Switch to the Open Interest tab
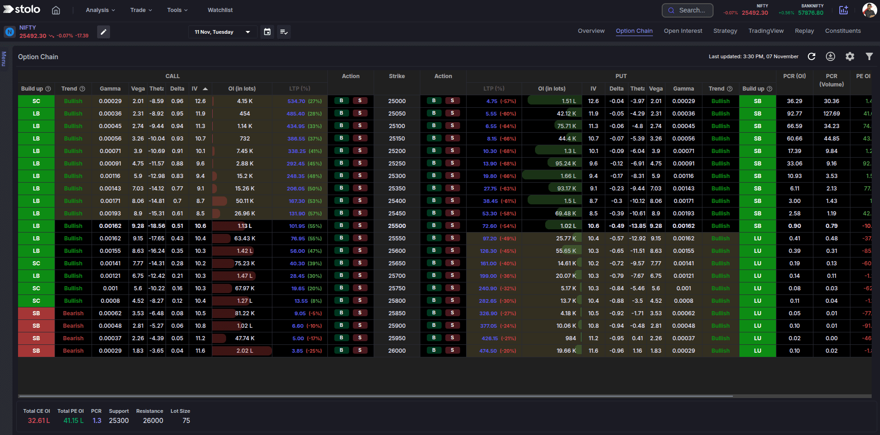Viewport: 880px width, 435px height. pyautogui.click(x=683, y=31)
